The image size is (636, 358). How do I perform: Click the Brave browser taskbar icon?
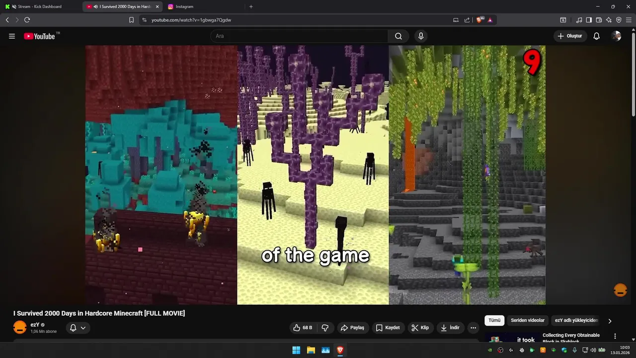pos(340,350)
